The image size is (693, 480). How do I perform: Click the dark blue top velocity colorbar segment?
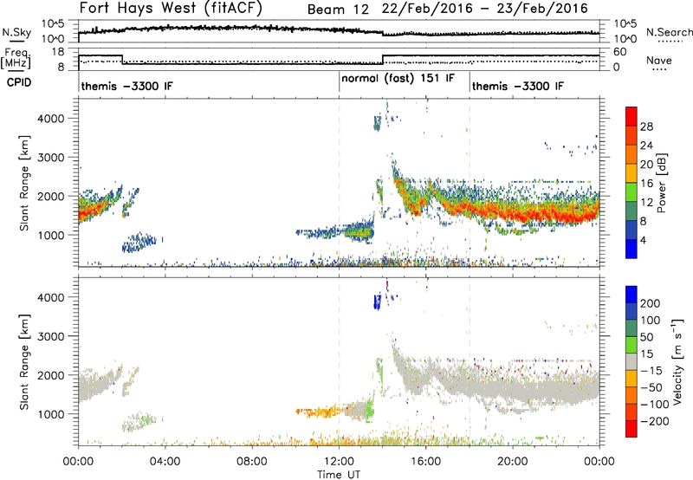[x=631, y=295]
